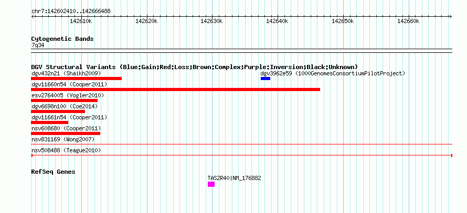Click the Cytogenetic Bands track title
467x213 pixels.
pos(62,39)
